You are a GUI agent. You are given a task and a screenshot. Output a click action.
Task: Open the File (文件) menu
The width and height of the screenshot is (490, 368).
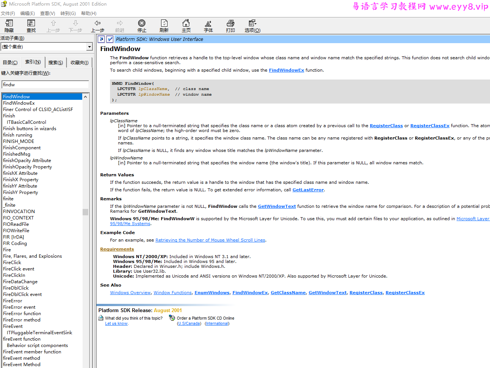8,14
